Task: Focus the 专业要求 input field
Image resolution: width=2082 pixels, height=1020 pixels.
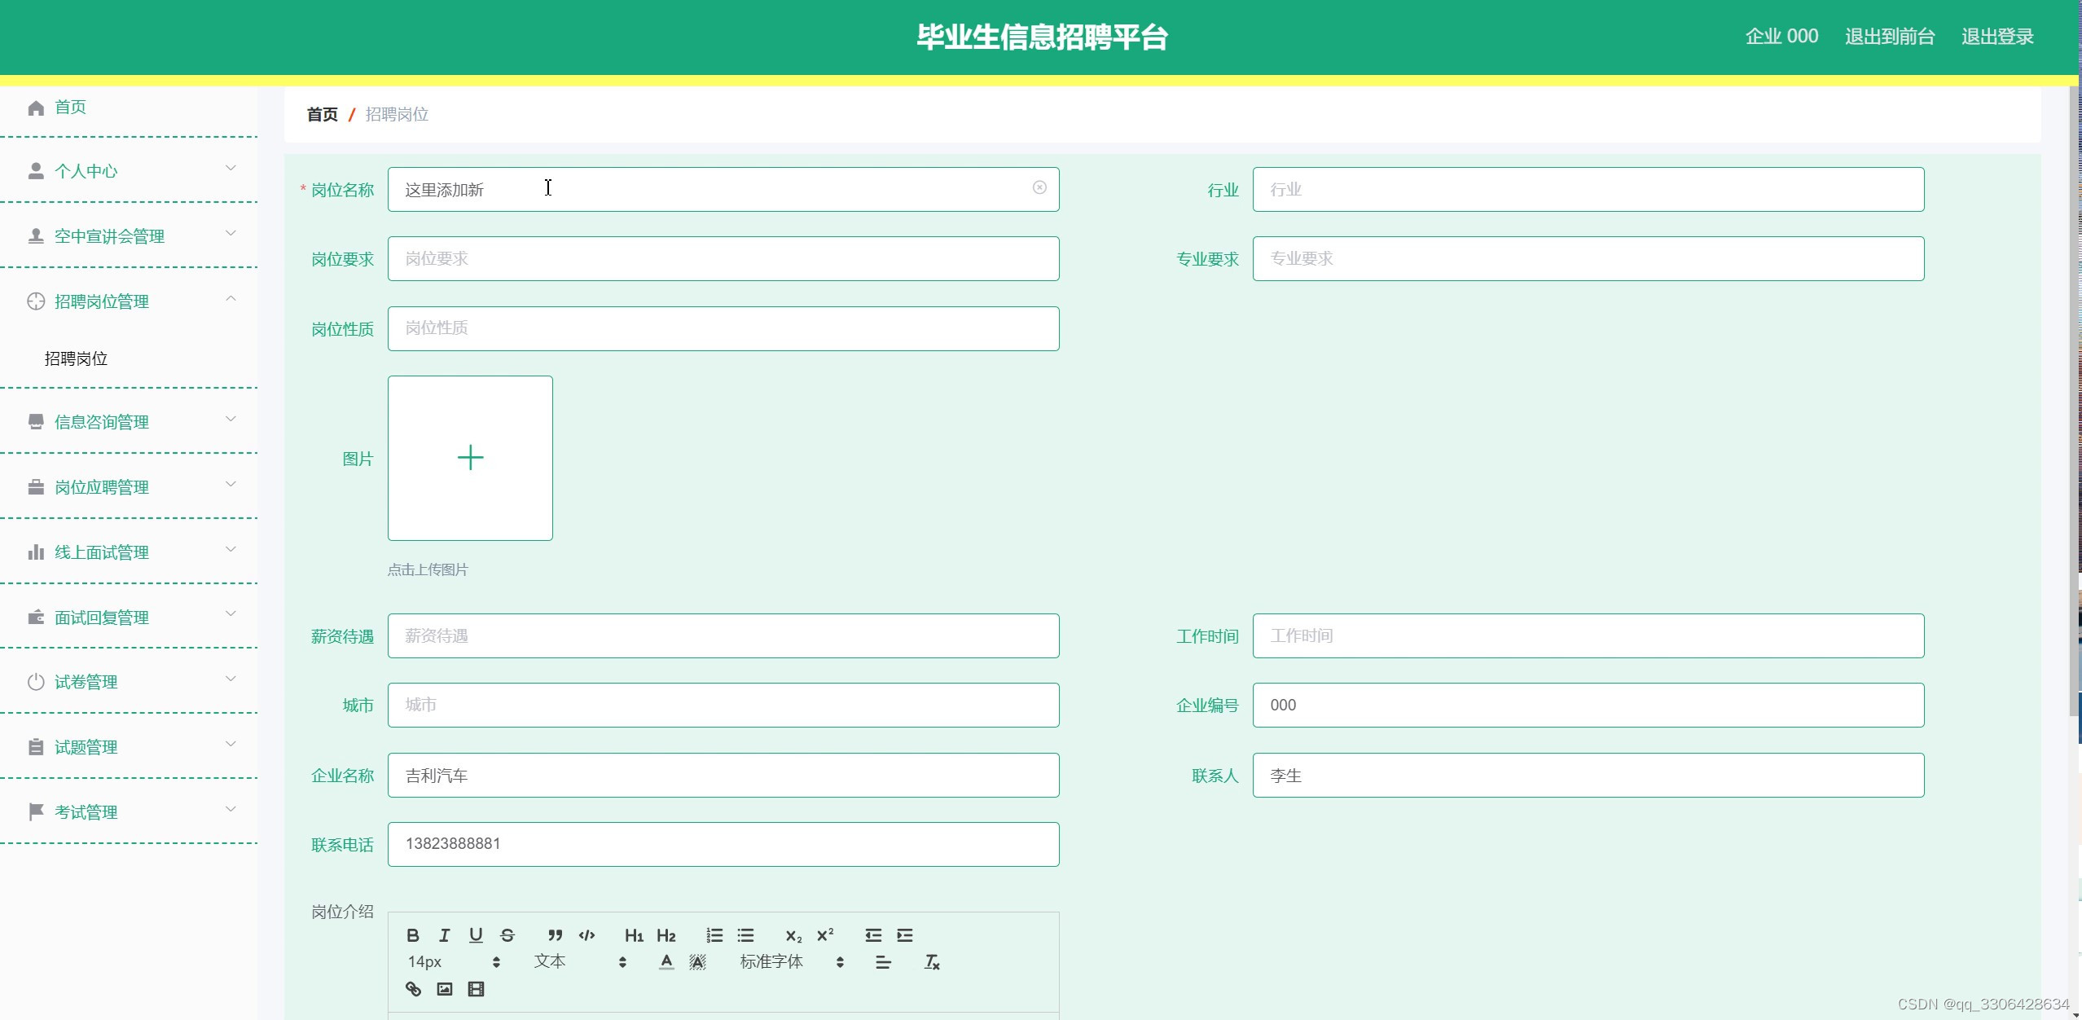Action: [x=1588, y=258]
